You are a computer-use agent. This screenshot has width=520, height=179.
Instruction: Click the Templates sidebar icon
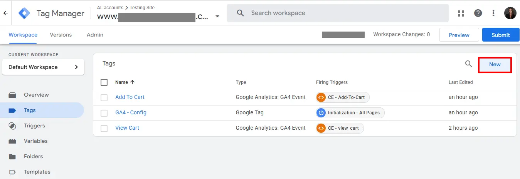click(12, 172)
